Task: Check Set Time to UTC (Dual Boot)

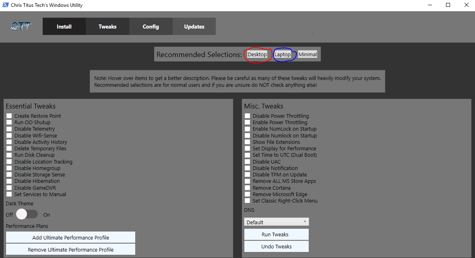Action: (248, 155)
